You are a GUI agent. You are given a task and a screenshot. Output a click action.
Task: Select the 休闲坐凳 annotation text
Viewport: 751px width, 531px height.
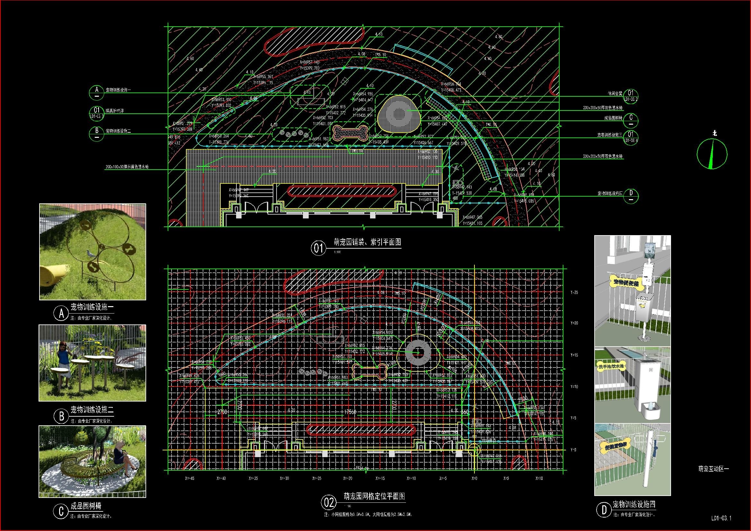pyautogui.click(x=615, y=93)
